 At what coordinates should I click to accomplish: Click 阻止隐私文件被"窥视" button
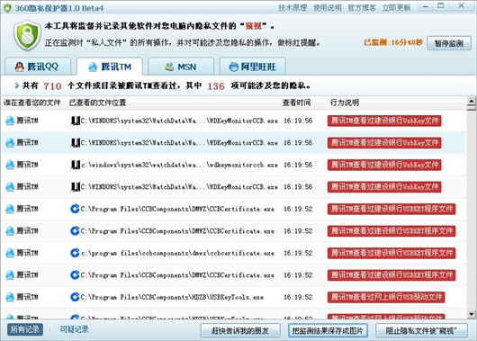[421, 330]
